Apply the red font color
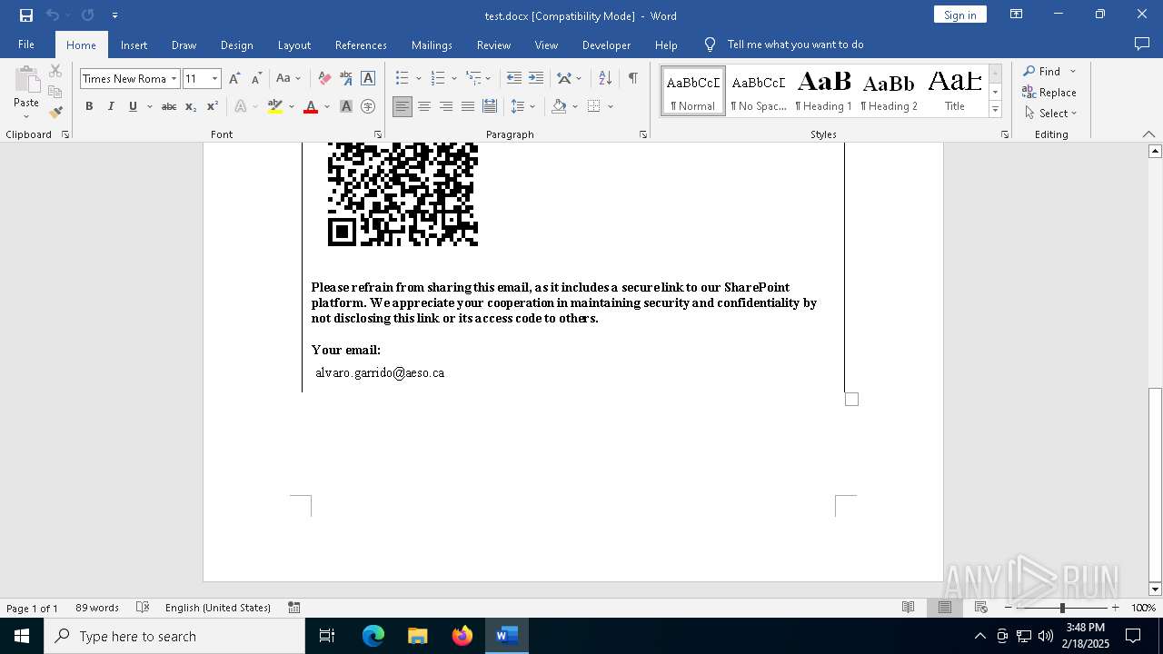Viewport: 1163px width, 654px height. point(311,106)
